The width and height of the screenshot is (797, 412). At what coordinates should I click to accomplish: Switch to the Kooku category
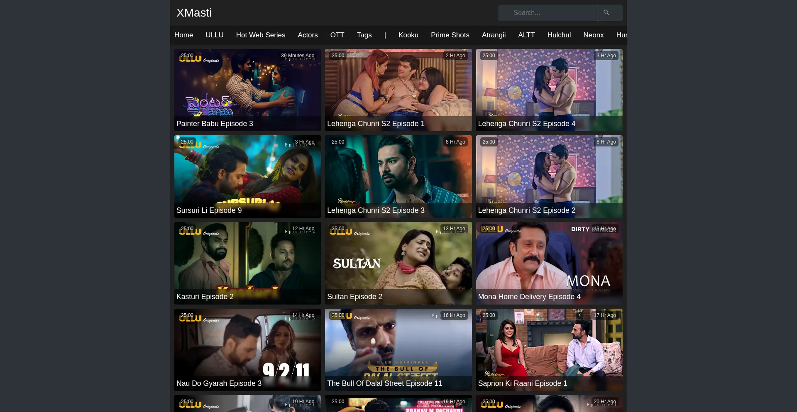[x=408, y=35]
